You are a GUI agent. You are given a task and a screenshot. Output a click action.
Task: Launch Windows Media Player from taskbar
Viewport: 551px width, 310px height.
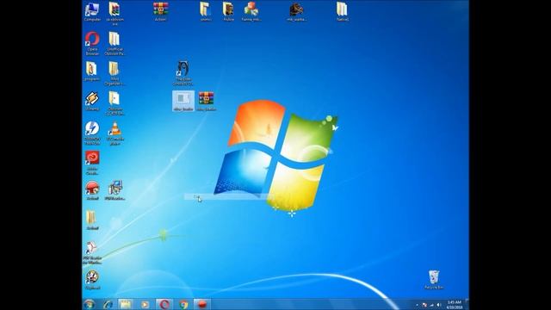click(x=145, y=304)
